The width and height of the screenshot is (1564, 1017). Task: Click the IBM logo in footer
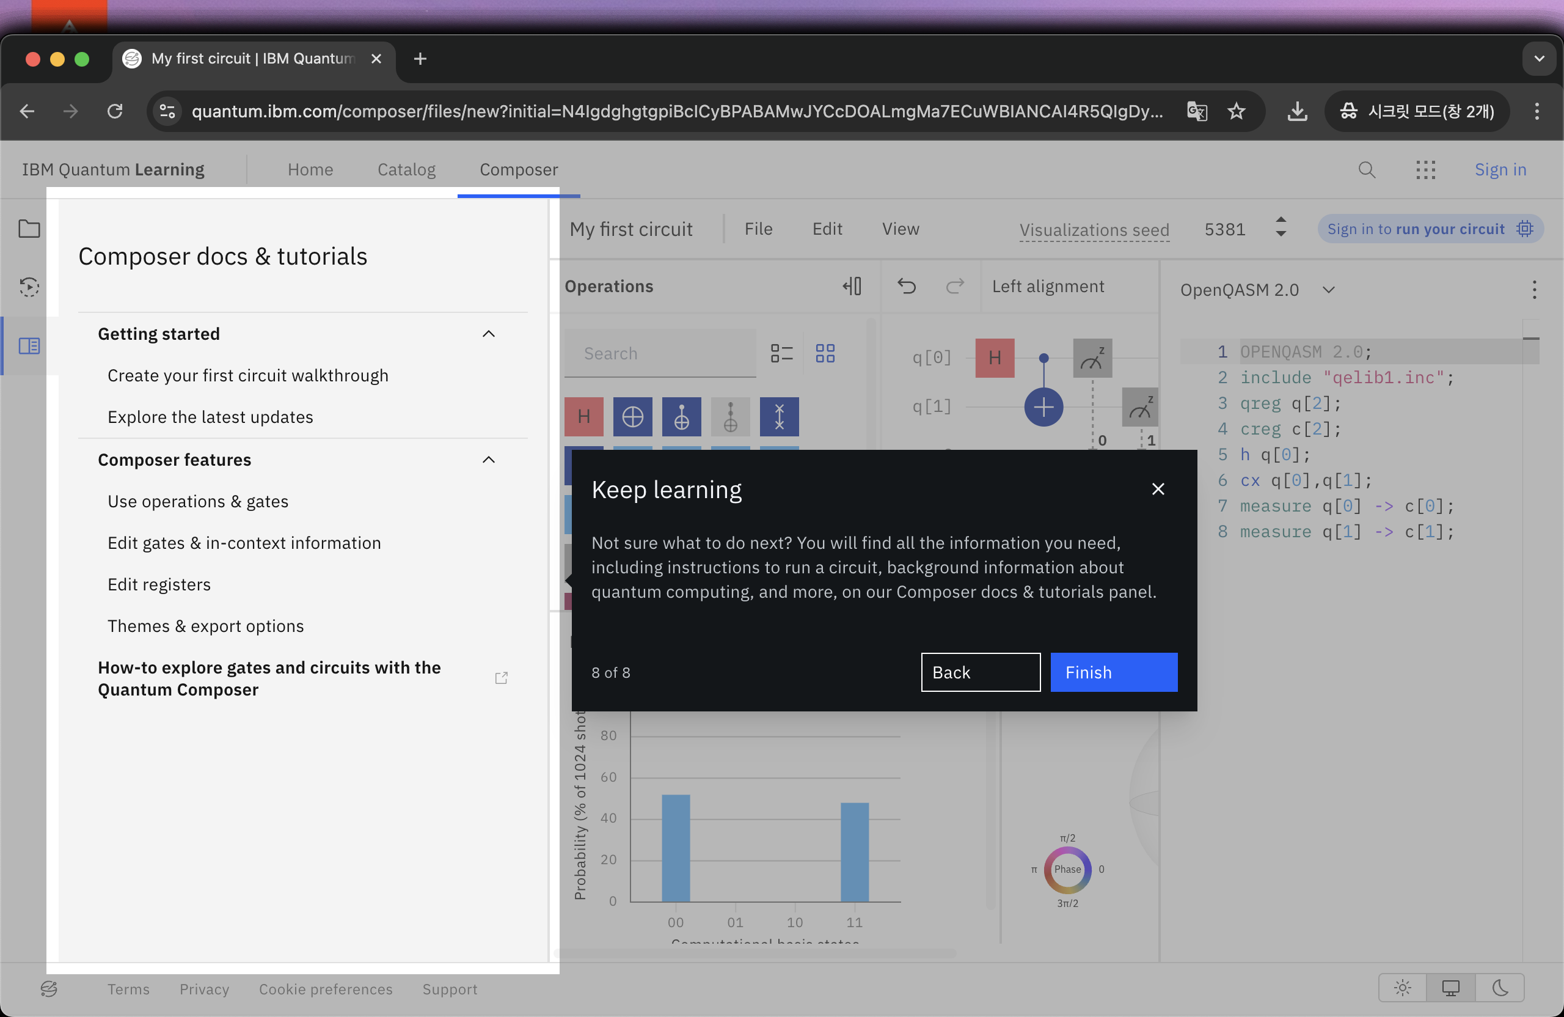[x=49, y=989]
